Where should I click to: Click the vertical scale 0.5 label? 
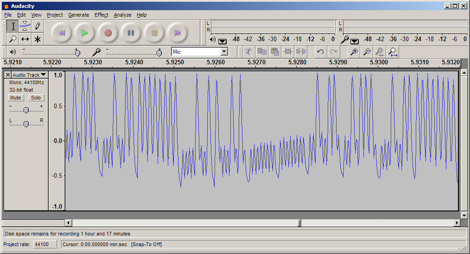pos(58,106)
